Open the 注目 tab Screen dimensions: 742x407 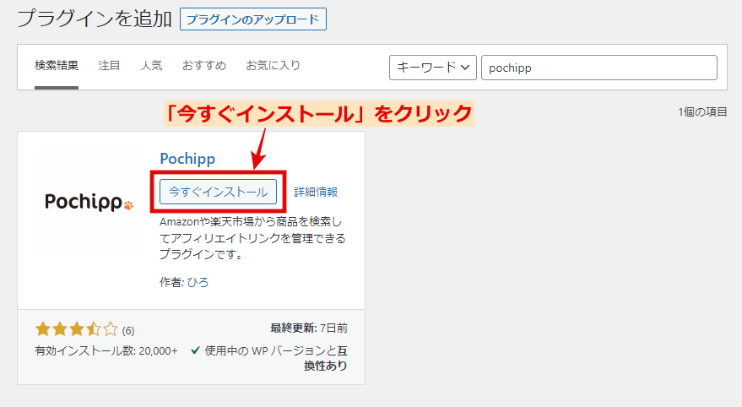tap(109, 65)
